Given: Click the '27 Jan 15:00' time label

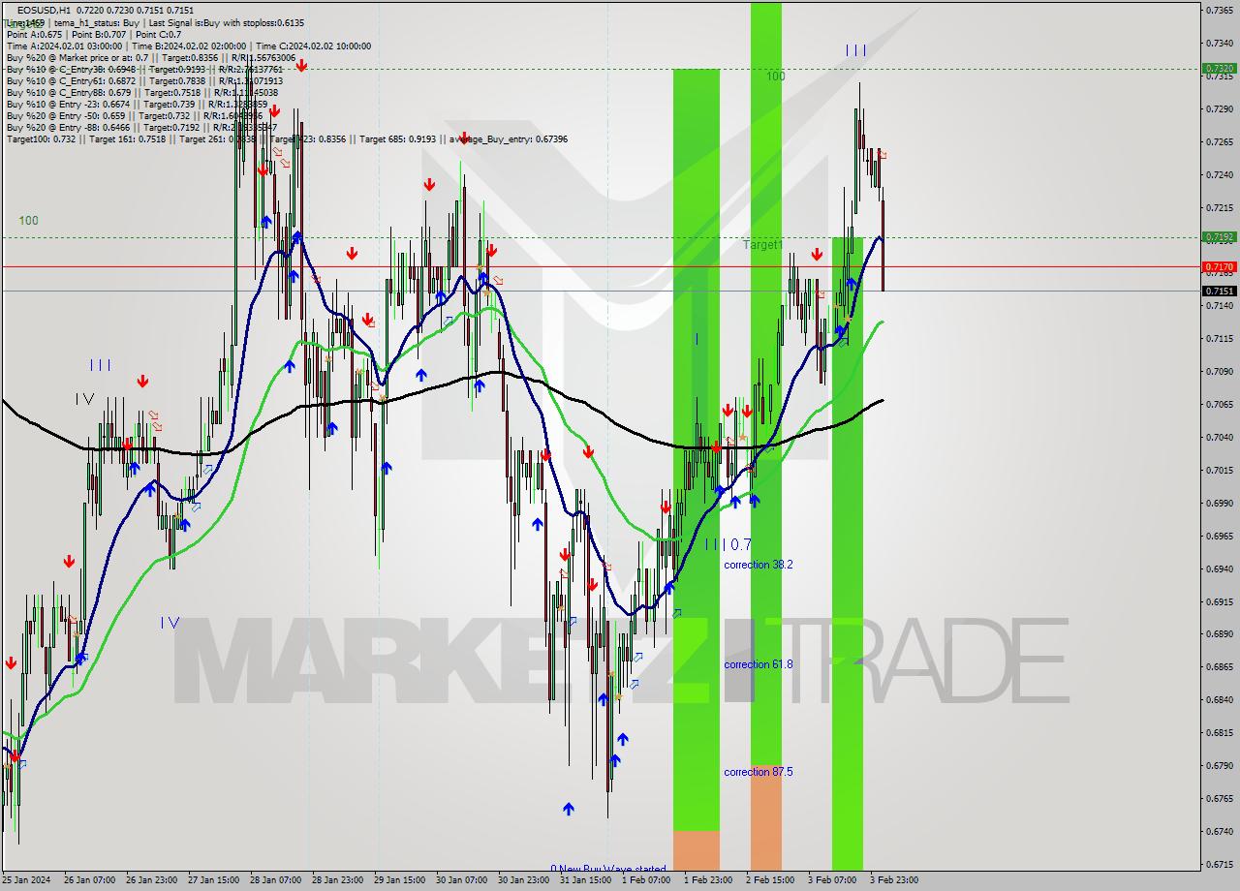Looking at the screenshot, I should click(x=213, y=880).
